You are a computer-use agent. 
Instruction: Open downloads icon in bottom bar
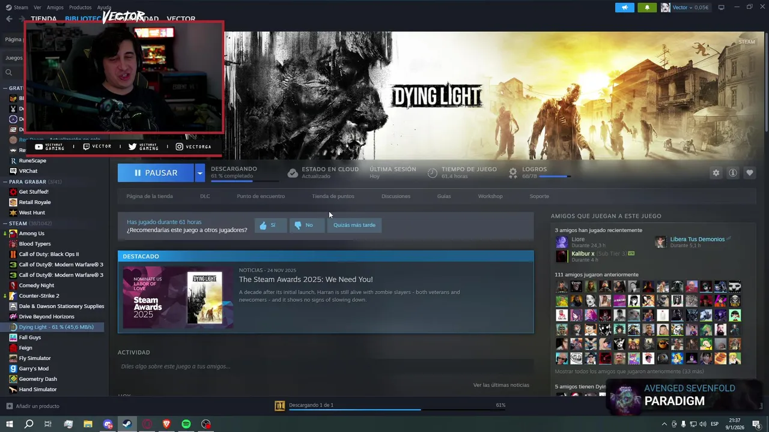coord(279,406)
